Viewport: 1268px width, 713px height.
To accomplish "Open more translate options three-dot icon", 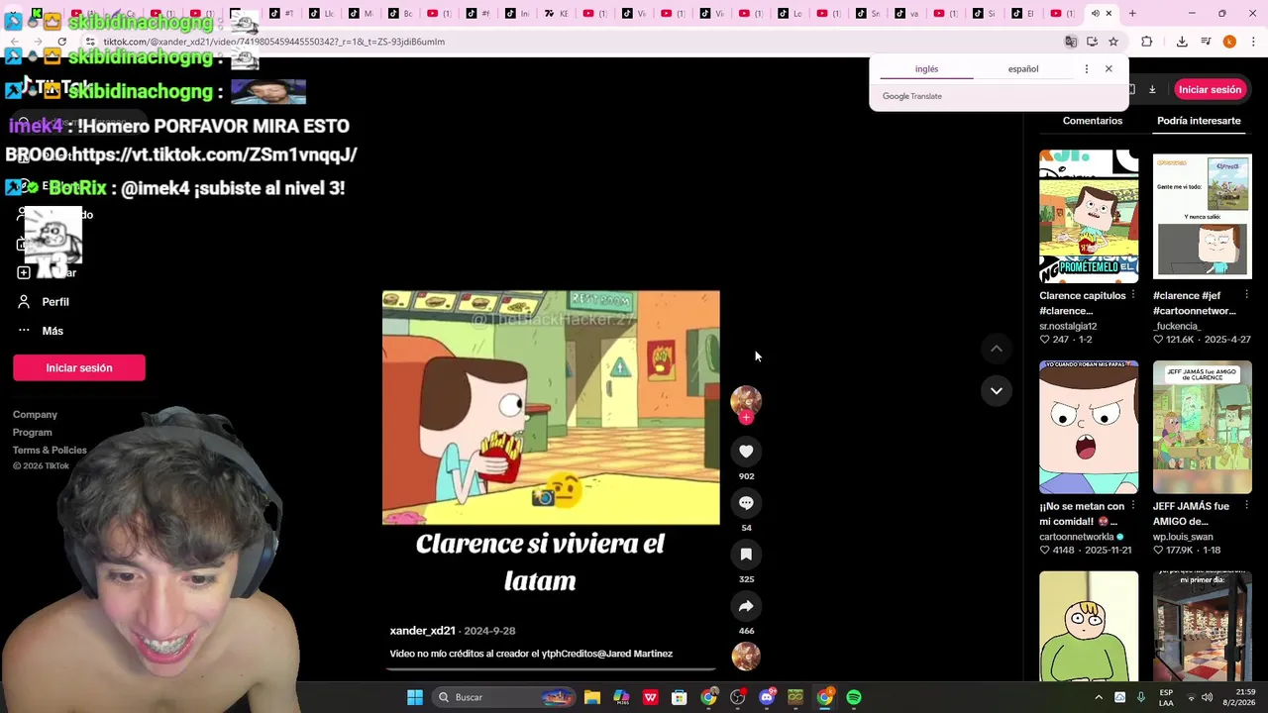I will point(1087,69).
